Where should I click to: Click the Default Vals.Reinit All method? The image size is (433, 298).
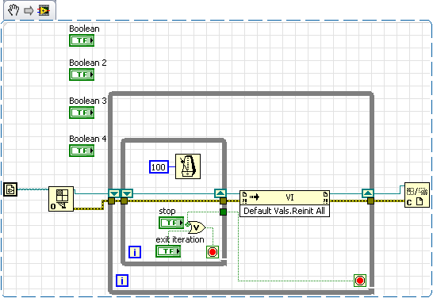coord(285,211)
